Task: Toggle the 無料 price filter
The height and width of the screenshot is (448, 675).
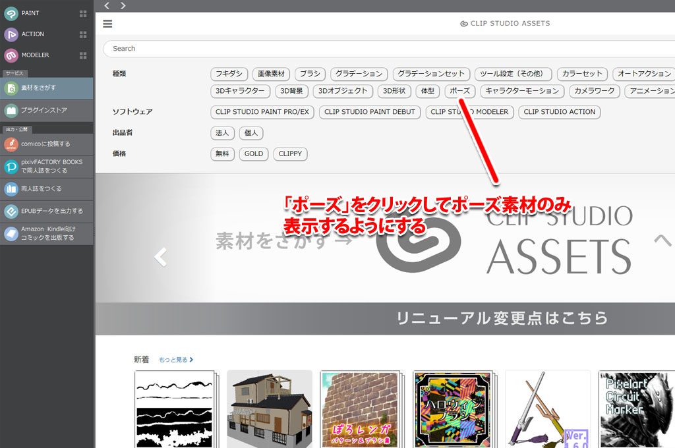Action: coord(222,154)
